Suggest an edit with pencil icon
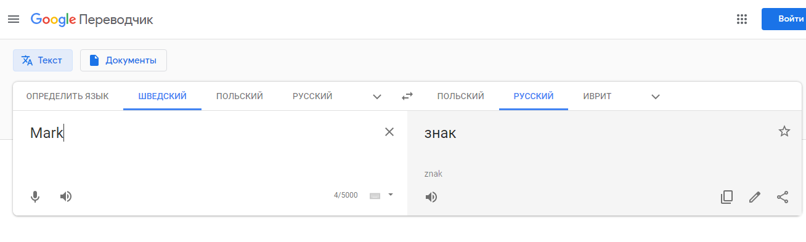 (x=754, y=197)
